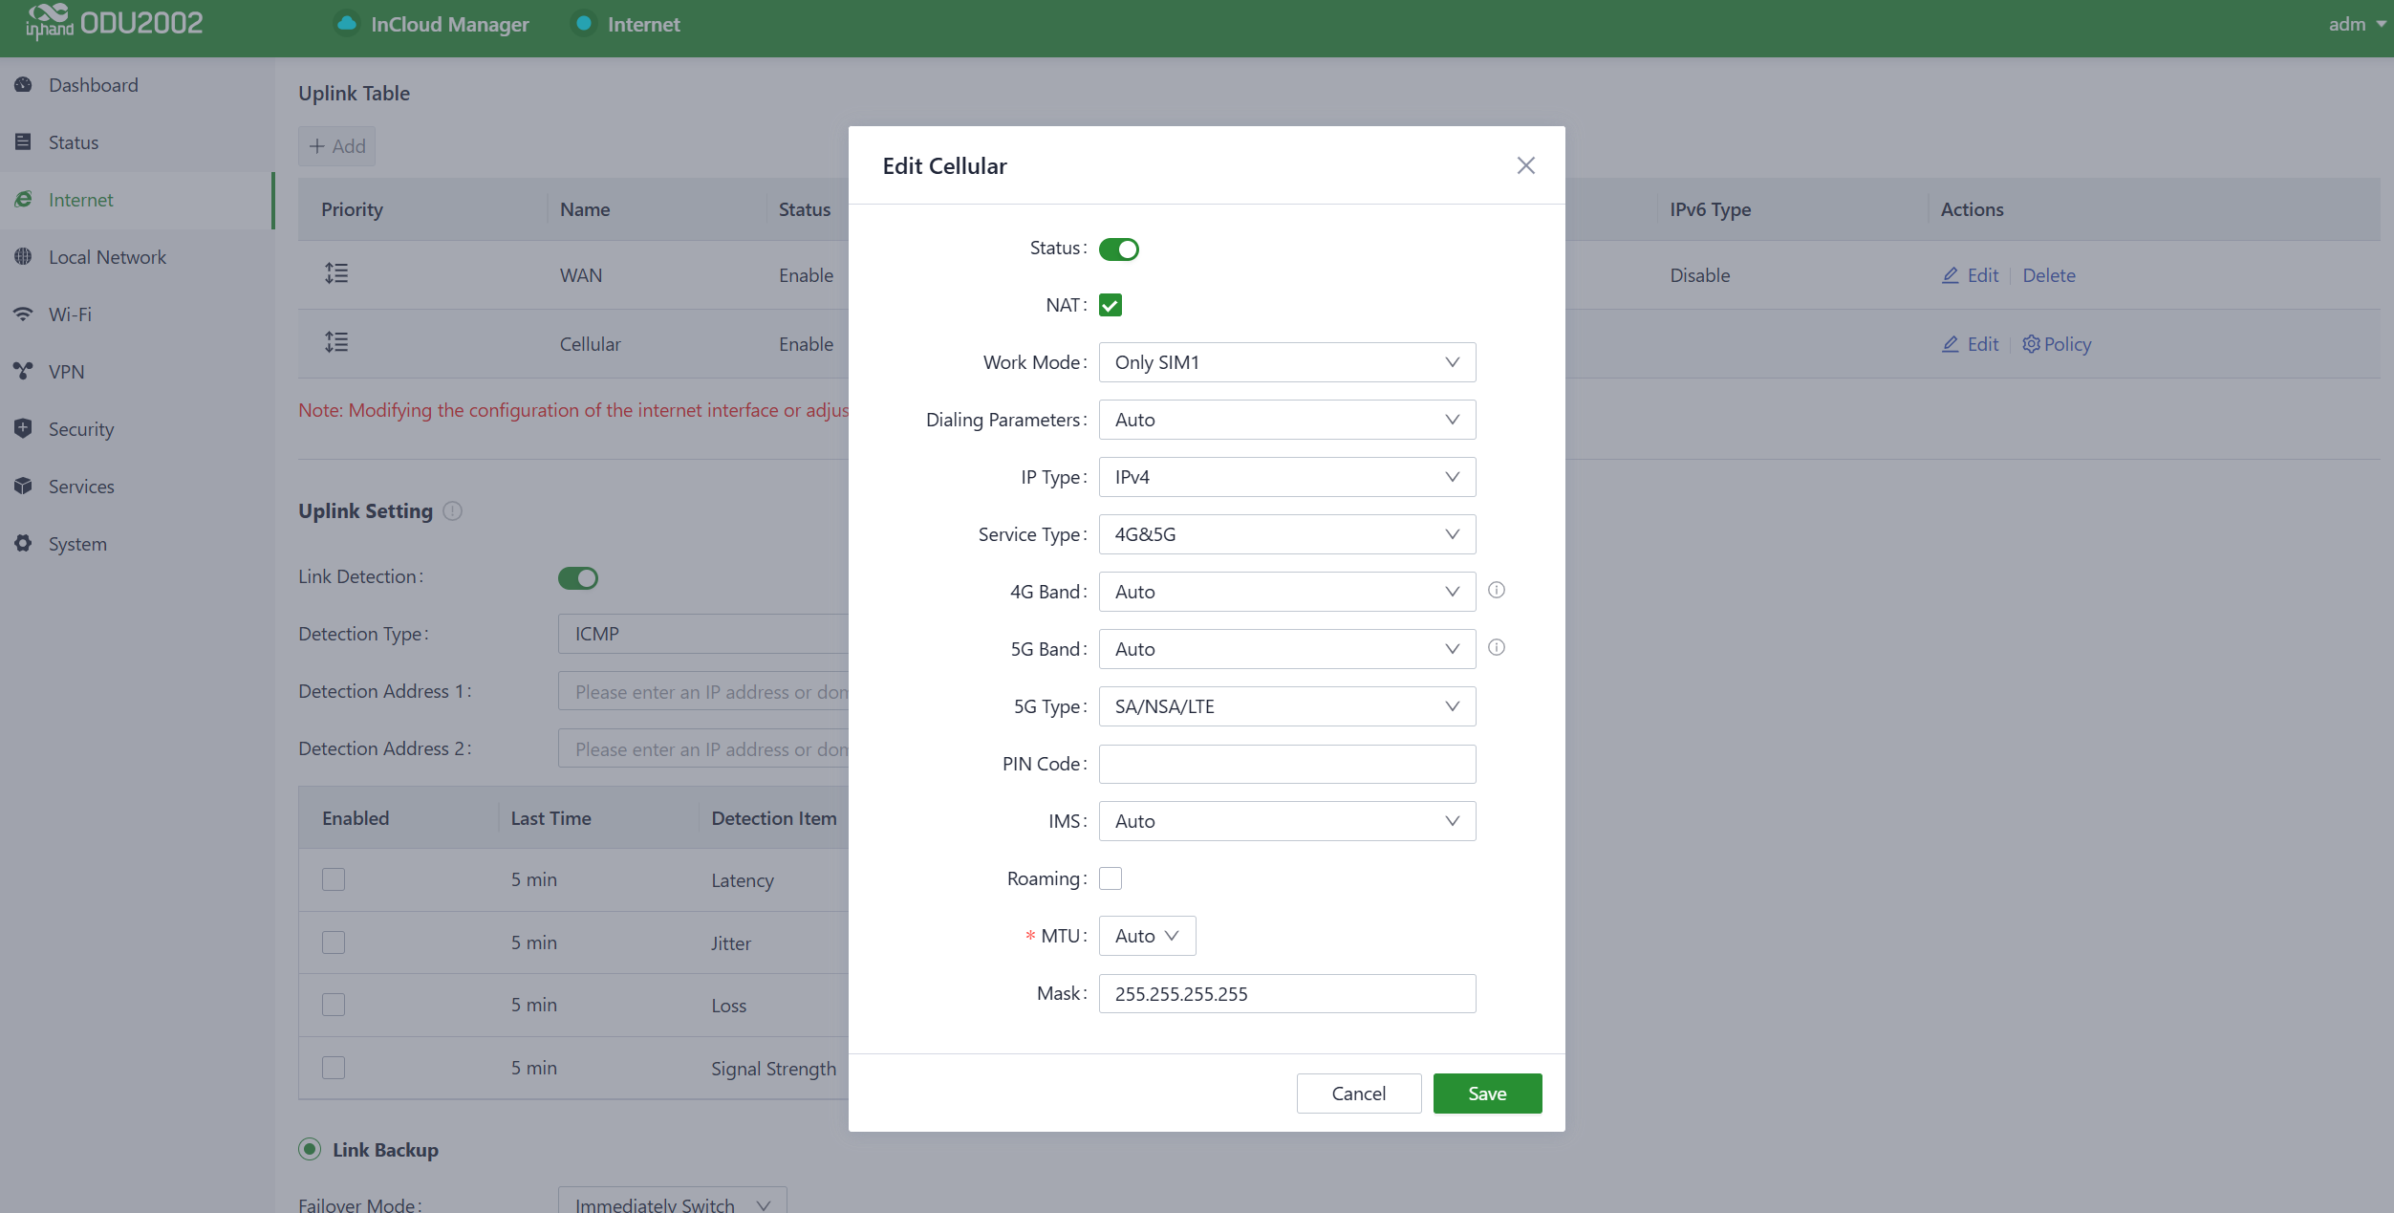Go to Wi-Fi section in sidebar
Viewport: 2394px width, 1213px height.
[70, 314]
